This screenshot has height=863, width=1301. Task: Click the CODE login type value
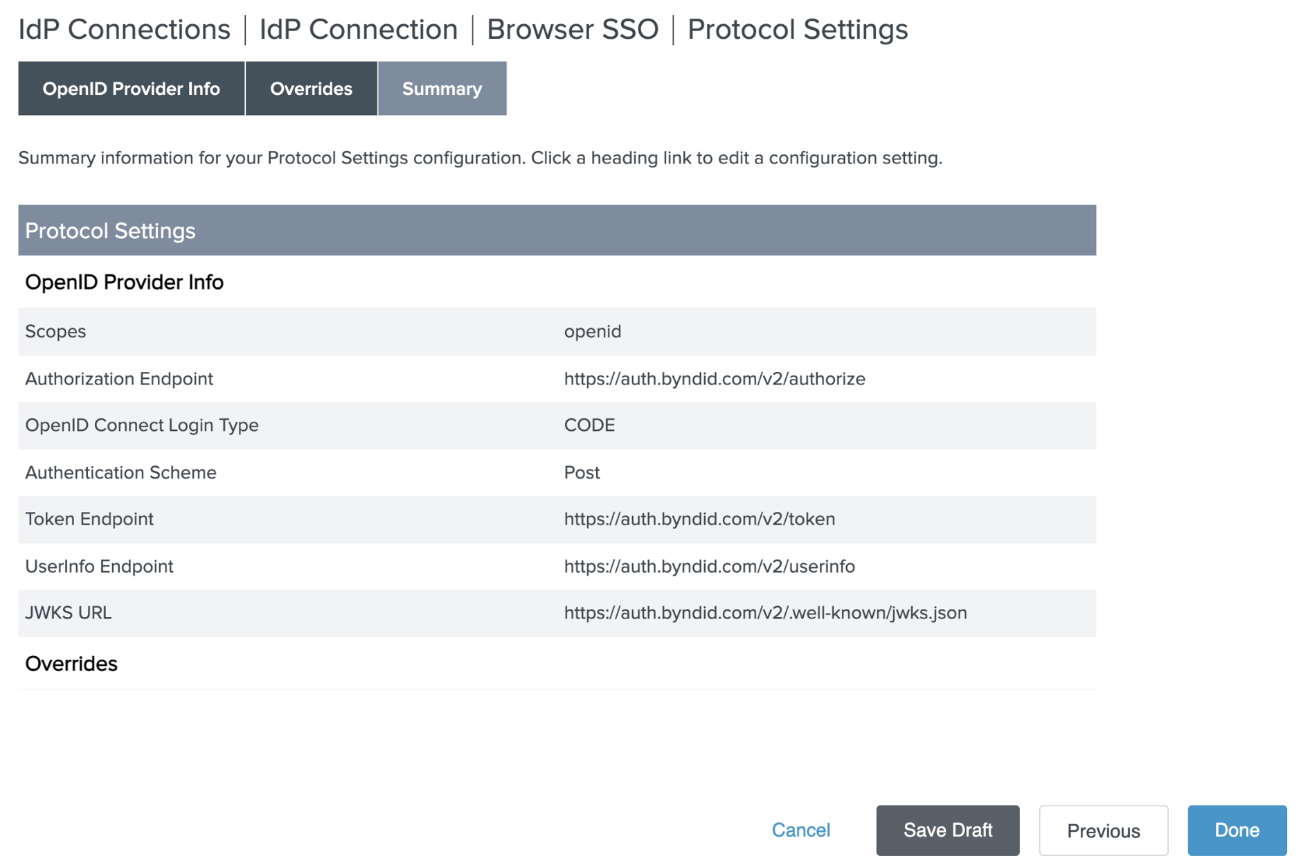click(589, 425)
